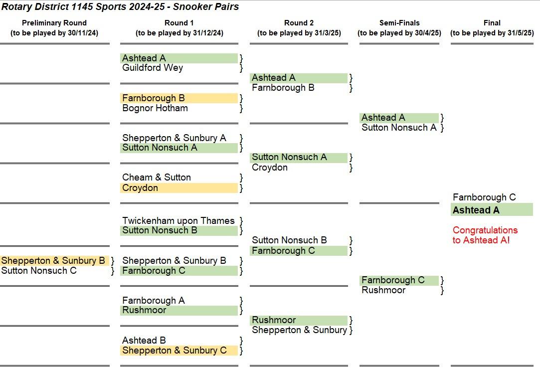Select Croydon in the Round 2 column
Viewport: 540px width, 368px height.
269,168
